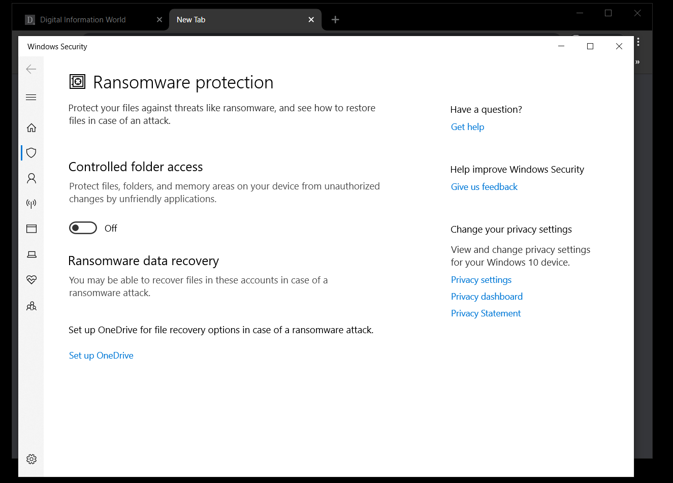
Task: Open Device performance & health section
Action: (x=31, y=279)
